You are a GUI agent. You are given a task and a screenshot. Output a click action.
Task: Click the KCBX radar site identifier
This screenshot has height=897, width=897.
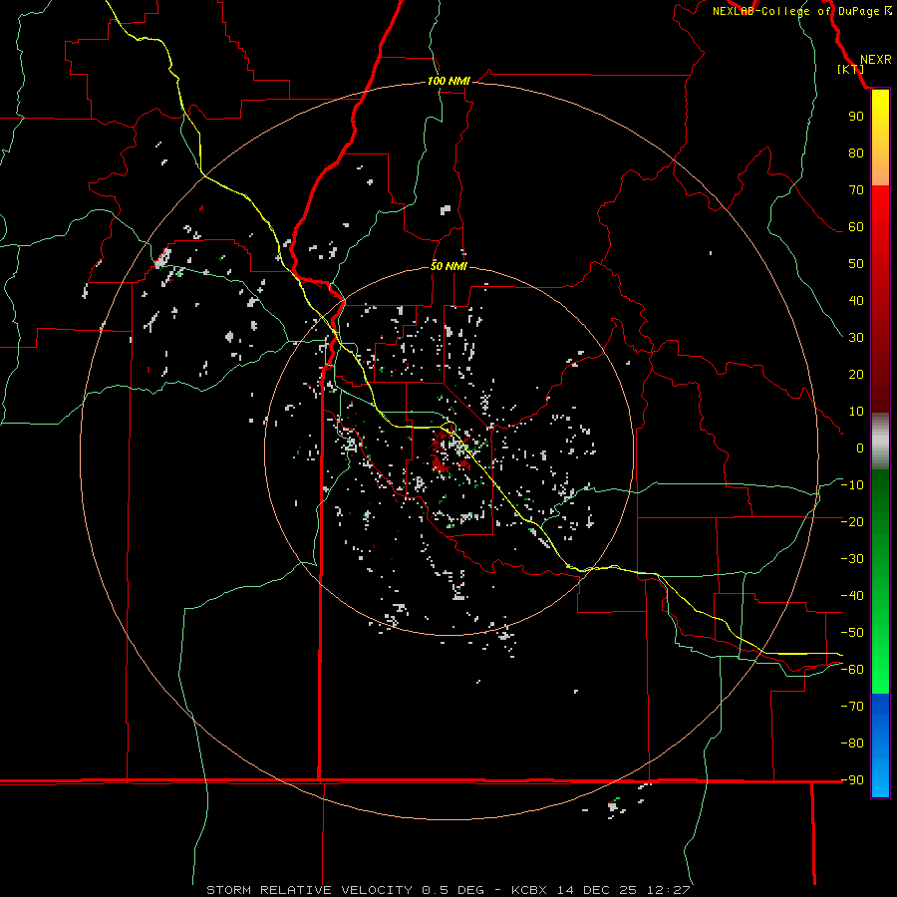tap(529, 890)
